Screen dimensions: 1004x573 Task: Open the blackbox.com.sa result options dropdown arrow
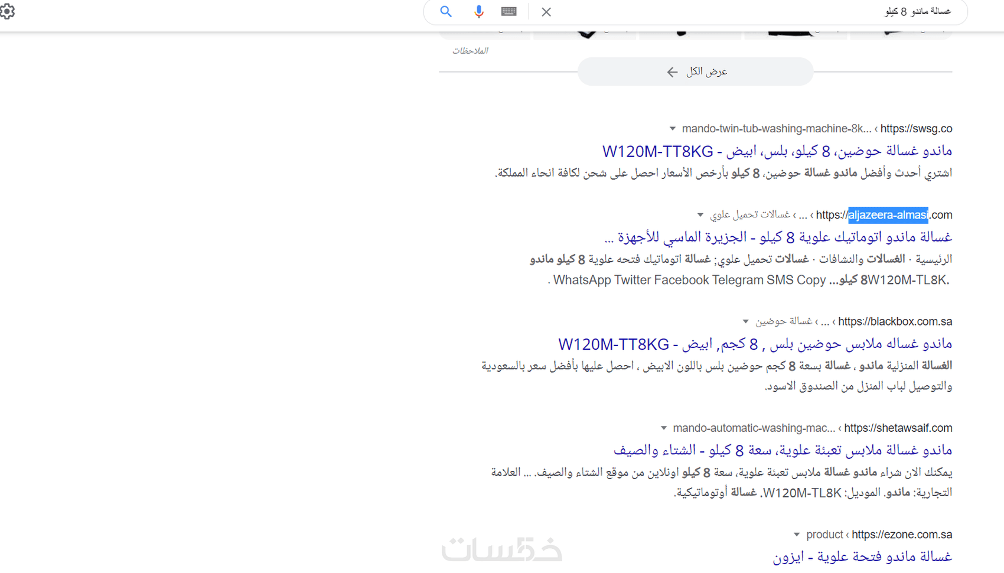click(x=745, y=322)
